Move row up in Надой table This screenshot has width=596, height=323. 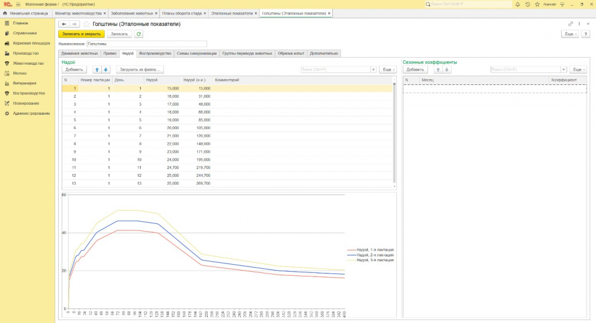pyautogui.click(x=98, y=69)
